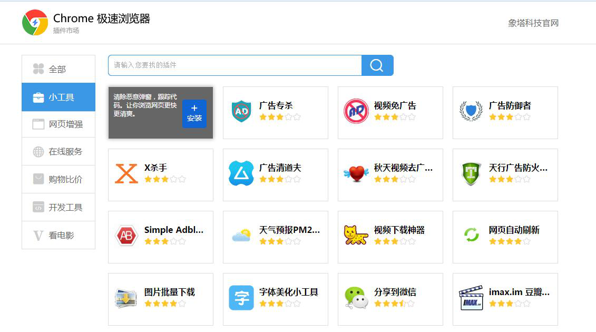Screen dimensions: 596x332
Task: Click the 安装 install button
Action: 194,113
